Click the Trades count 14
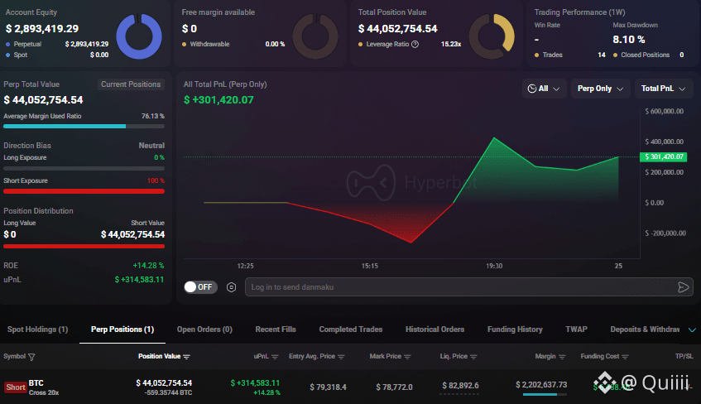This screenshot has height=404, width=701. [x=602, y=55]
